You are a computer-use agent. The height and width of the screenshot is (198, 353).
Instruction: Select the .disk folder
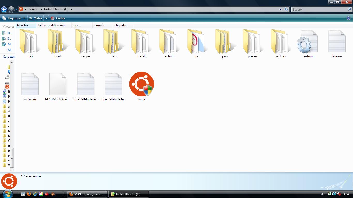tap(30, 44)
